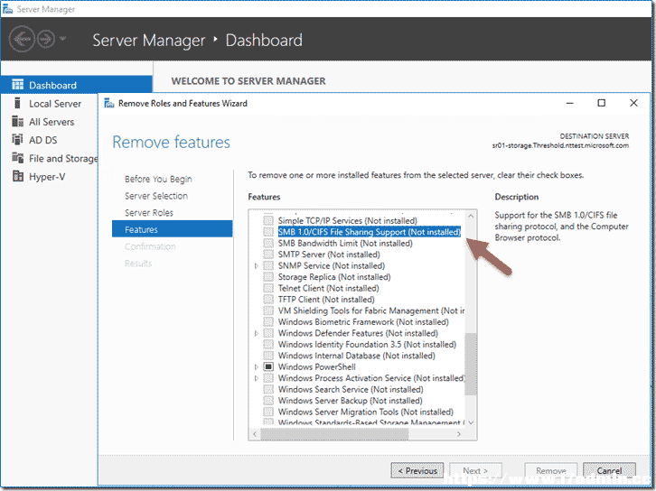656x491 pixels.
Task: Toggle the Simple TCP/IP Services checkbox
Action: point(268,220)
